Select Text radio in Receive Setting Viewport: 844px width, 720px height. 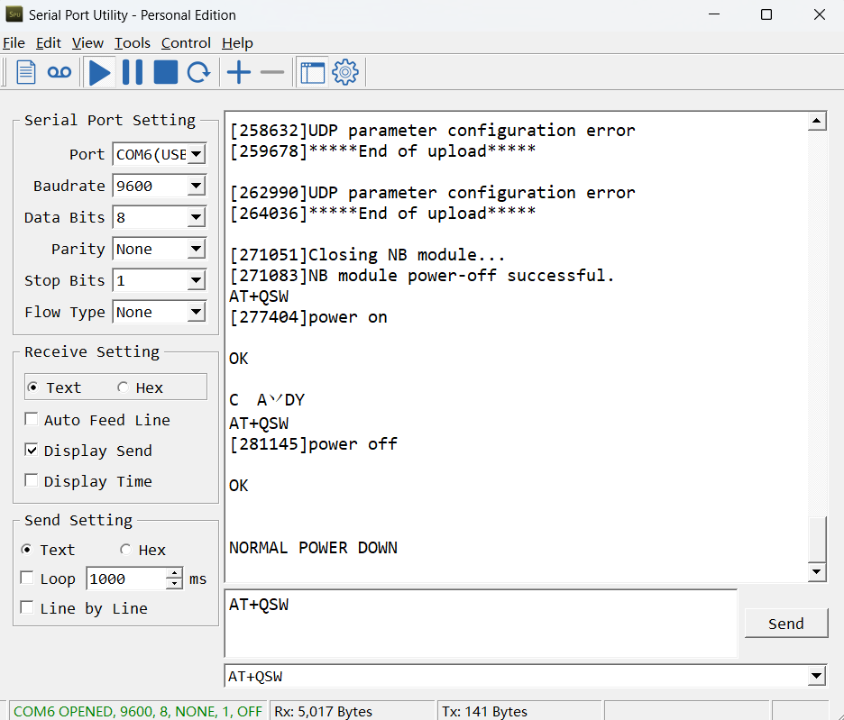tap(33, 387)
